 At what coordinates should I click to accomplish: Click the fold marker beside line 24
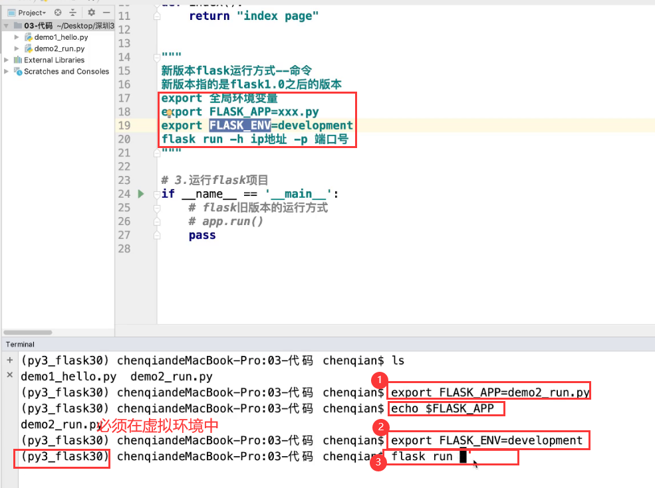tap(157, 194)
